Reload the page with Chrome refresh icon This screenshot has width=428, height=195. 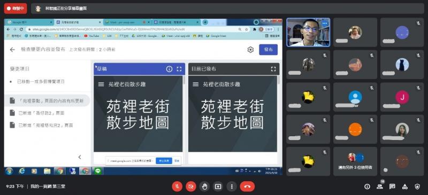(x=21, y=29)
